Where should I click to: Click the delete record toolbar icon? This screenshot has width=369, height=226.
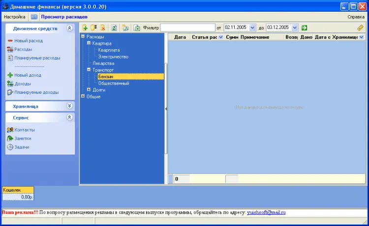(103, 28)
